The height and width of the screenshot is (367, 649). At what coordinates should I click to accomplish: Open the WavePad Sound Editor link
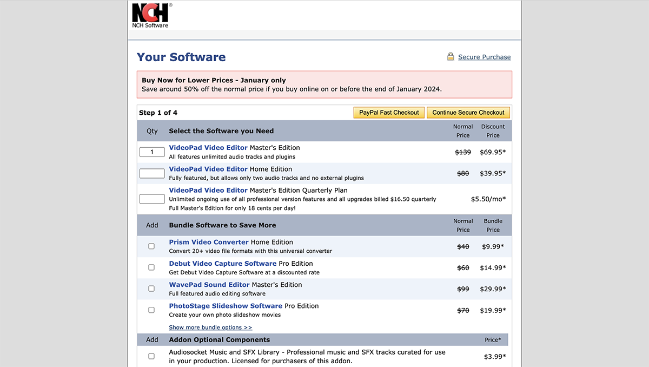209,284
